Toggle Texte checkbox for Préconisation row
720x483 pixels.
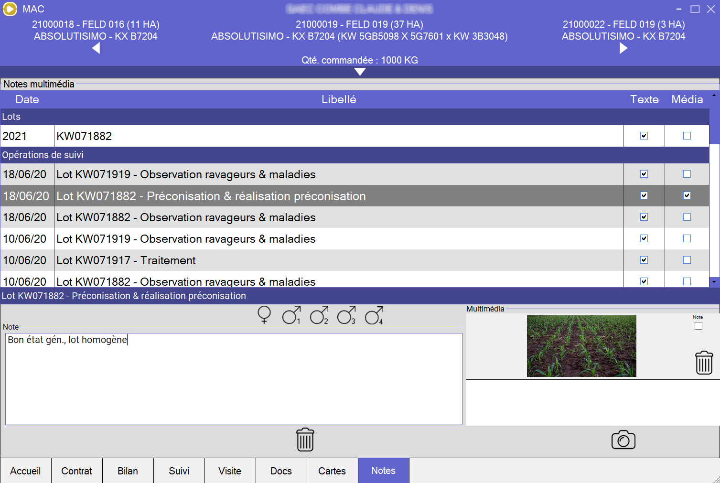644,195
